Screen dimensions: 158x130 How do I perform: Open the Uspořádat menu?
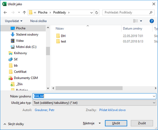click(13, 21)
